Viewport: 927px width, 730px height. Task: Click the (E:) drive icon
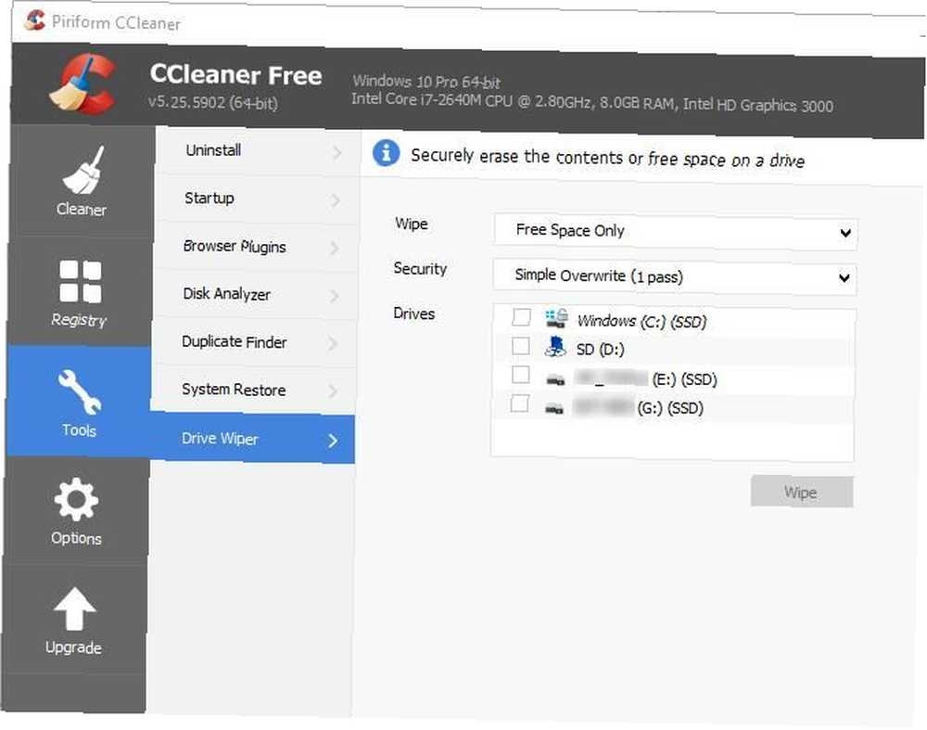click(x=555, y=379)
